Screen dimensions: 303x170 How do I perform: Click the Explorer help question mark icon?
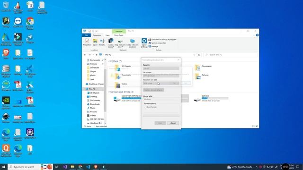pos(257,35)
